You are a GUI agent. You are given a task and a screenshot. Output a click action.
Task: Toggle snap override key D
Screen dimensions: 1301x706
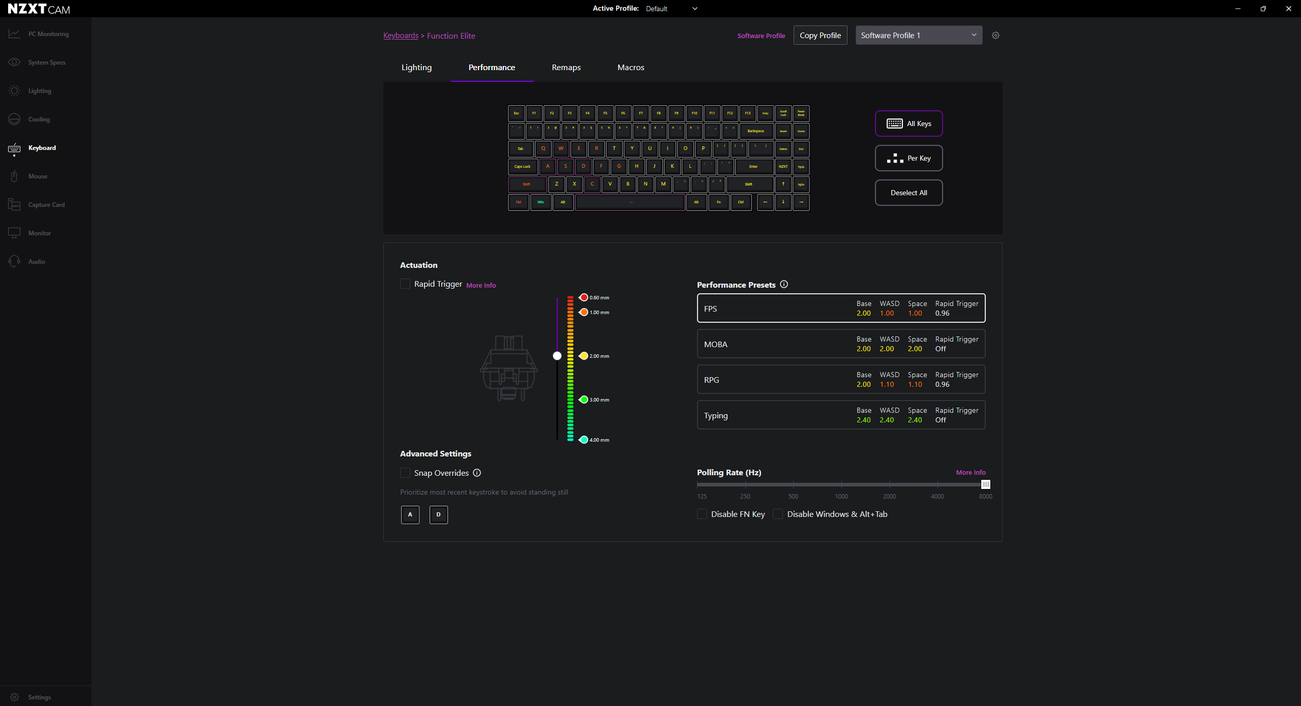[439, 514]
